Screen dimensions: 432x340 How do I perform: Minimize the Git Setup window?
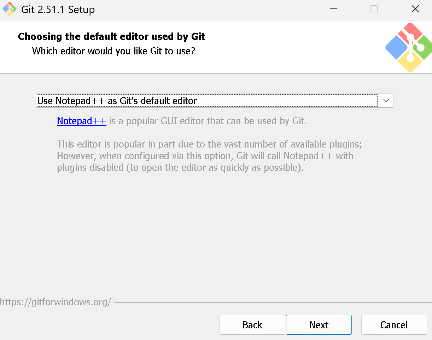tap(333, 9)
